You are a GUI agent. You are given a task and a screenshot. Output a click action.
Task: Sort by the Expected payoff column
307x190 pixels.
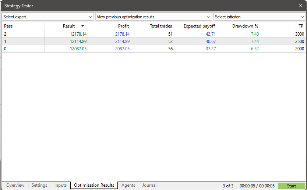click(195, 26)
